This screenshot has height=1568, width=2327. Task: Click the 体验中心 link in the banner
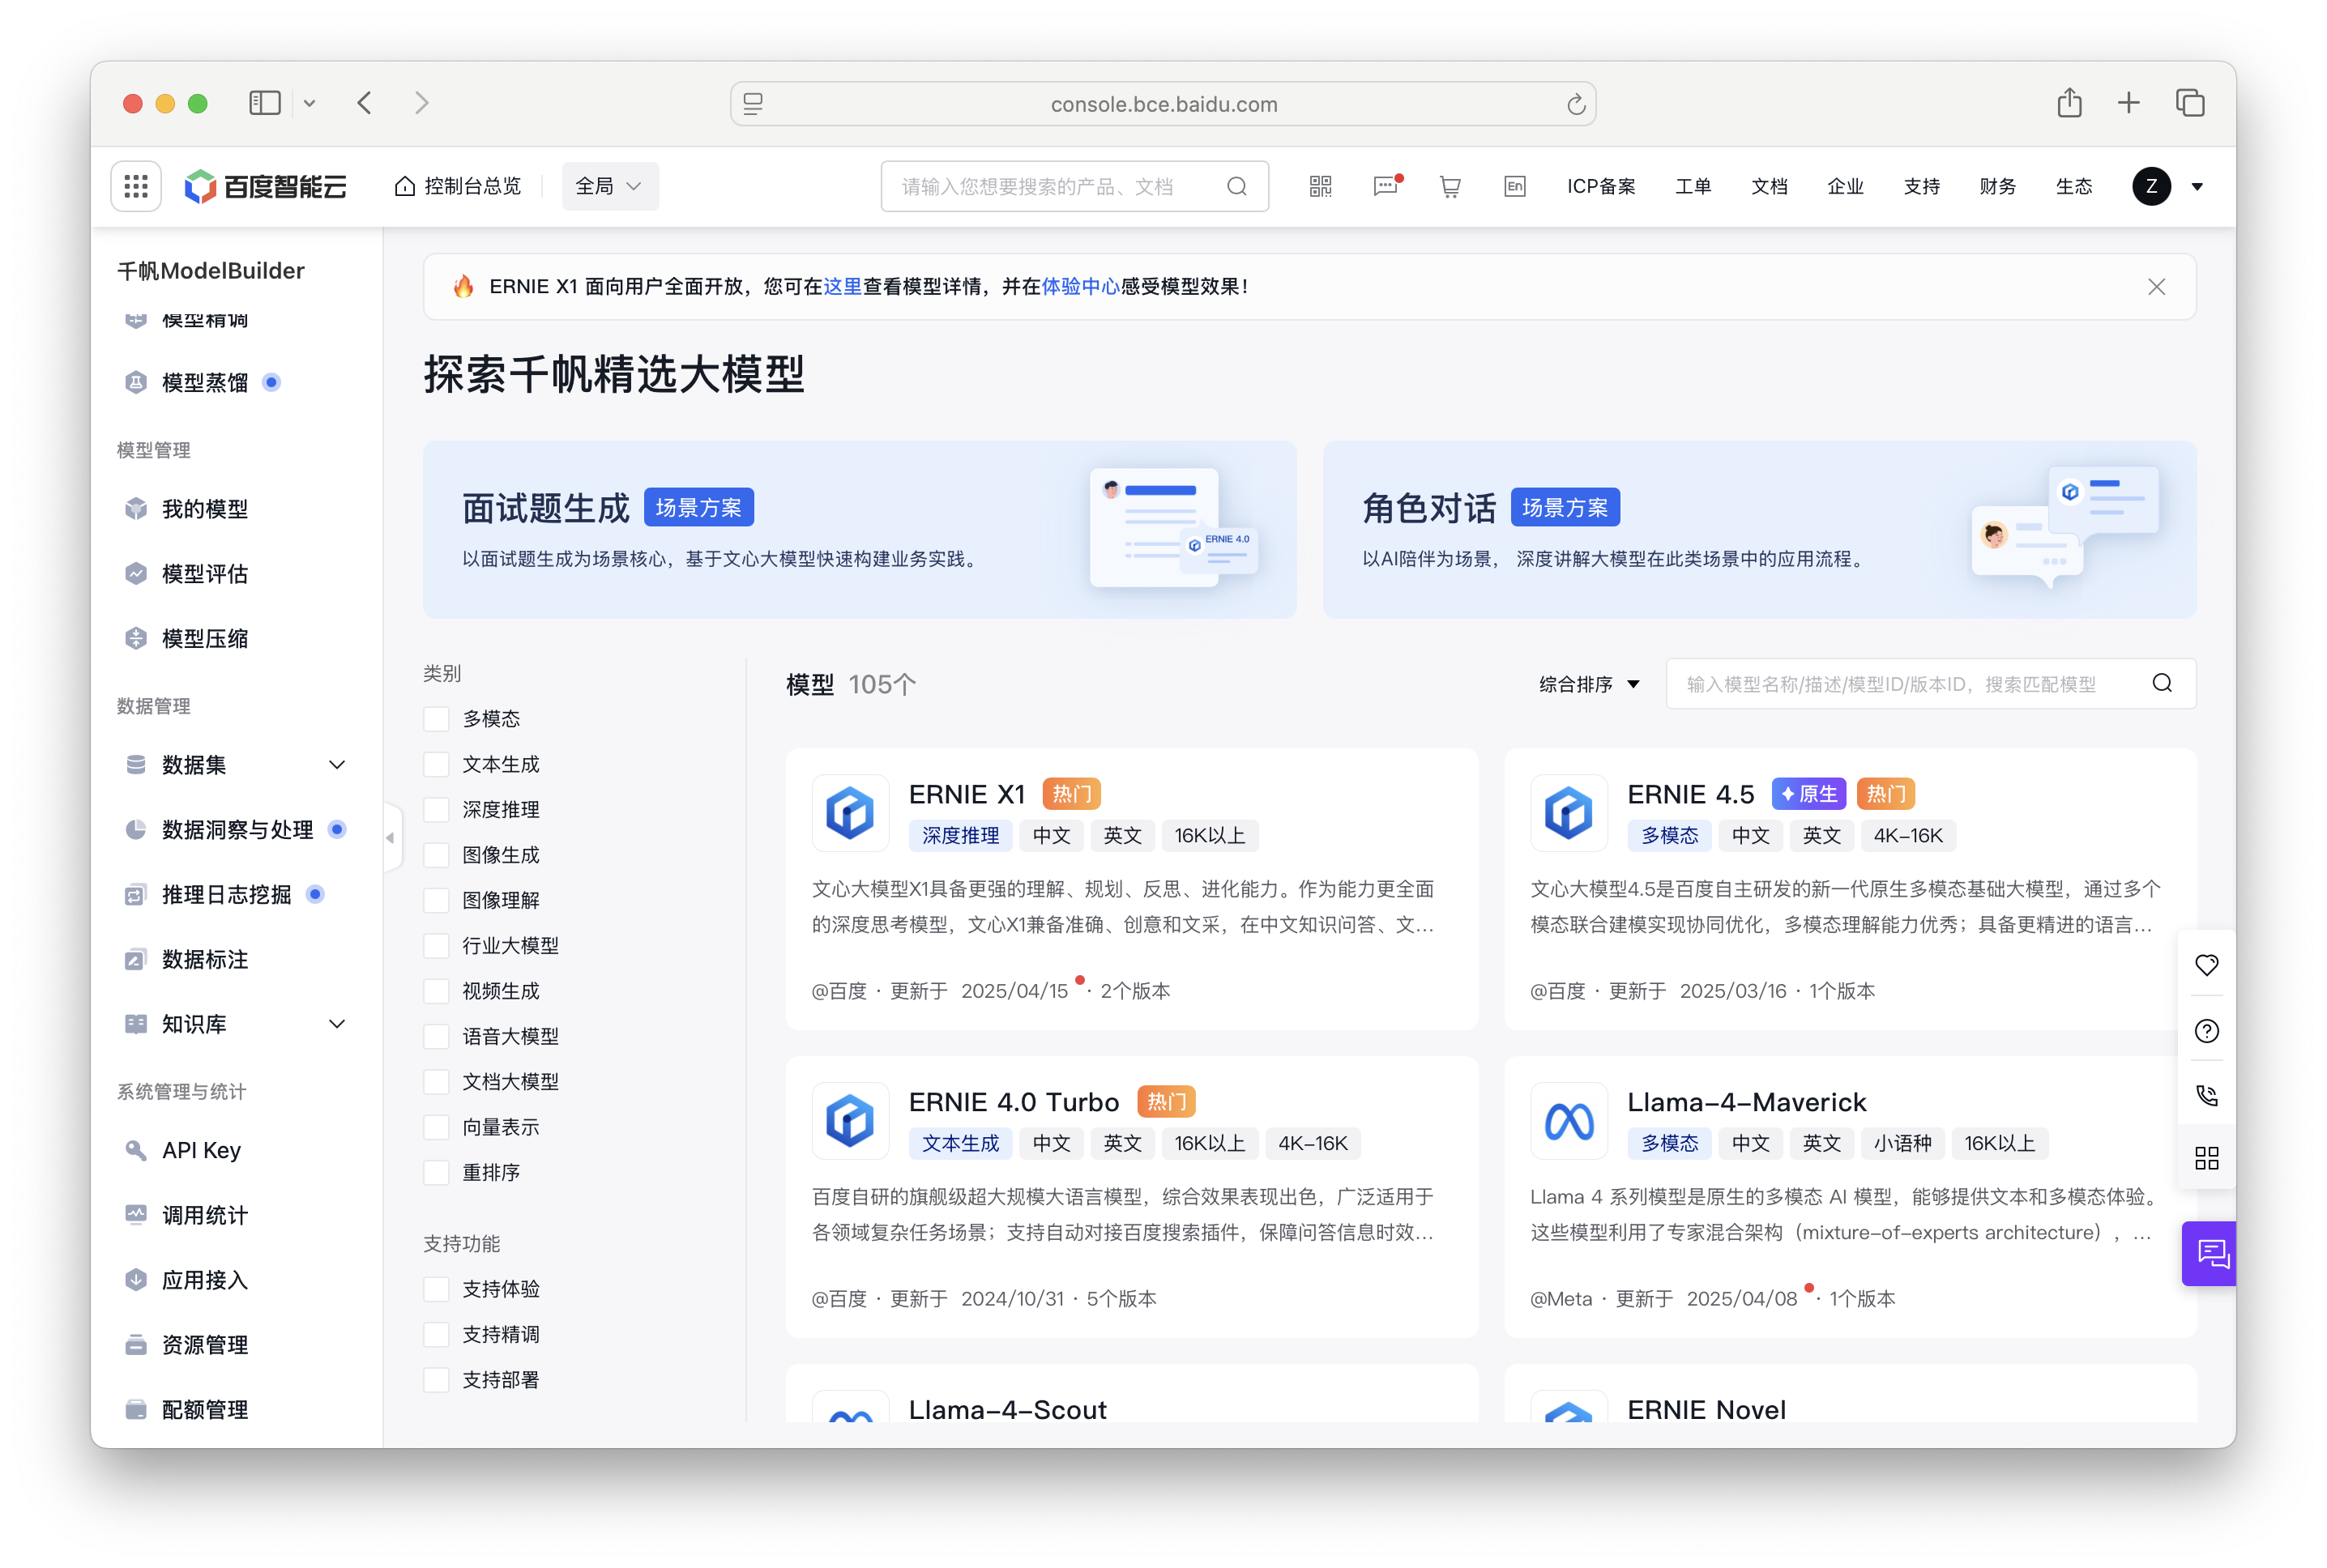[1082, 287]
